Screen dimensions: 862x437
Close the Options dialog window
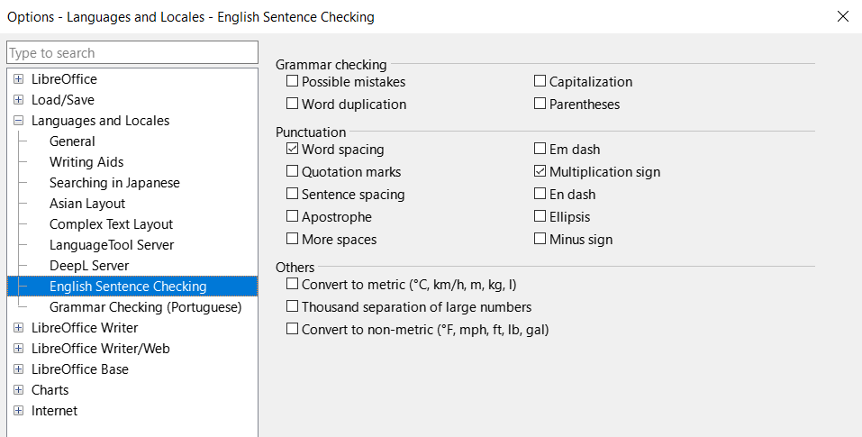[843, 16]
